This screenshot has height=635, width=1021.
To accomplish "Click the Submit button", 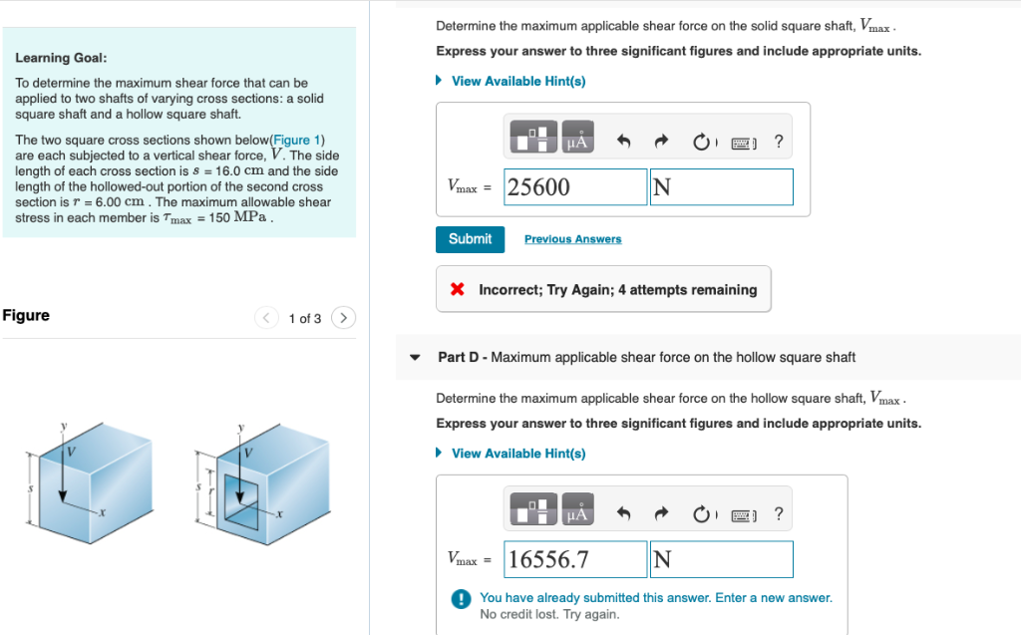I will 470,239.
